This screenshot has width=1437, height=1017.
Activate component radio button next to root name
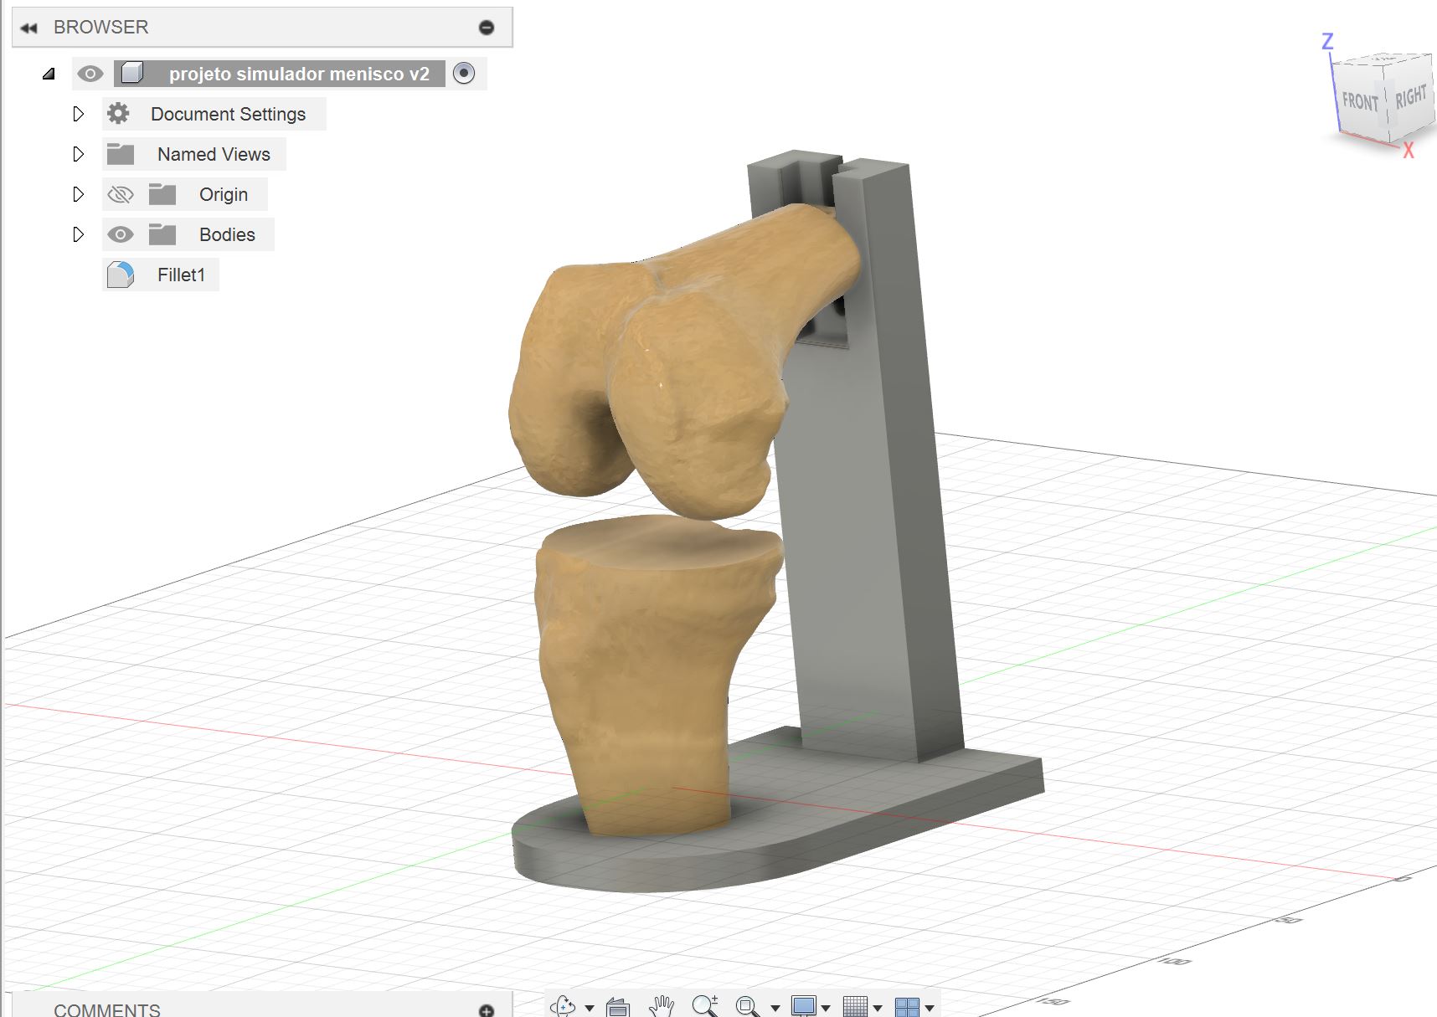click(464, 74)
